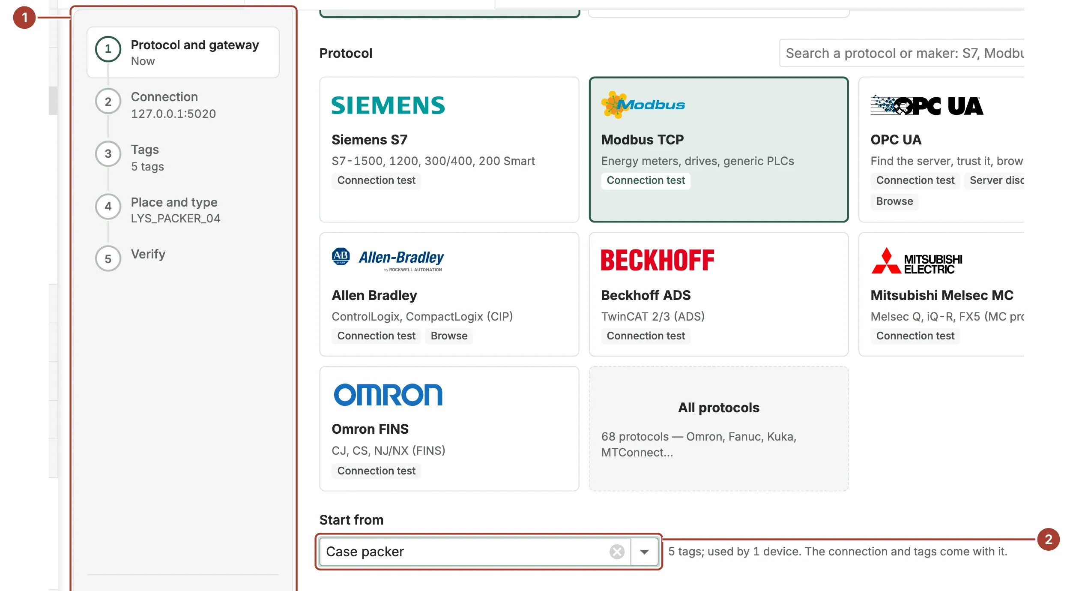Click the Start from heading
The width and height of the screenshot is (1073, 591).
tap(351, 520)
